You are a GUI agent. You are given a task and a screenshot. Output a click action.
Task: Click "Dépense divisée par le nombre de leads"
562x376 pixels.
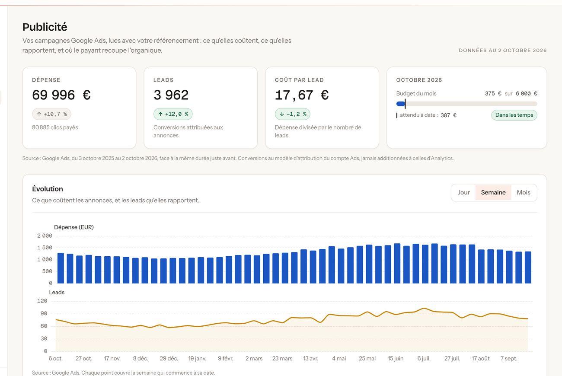[318, 131]
